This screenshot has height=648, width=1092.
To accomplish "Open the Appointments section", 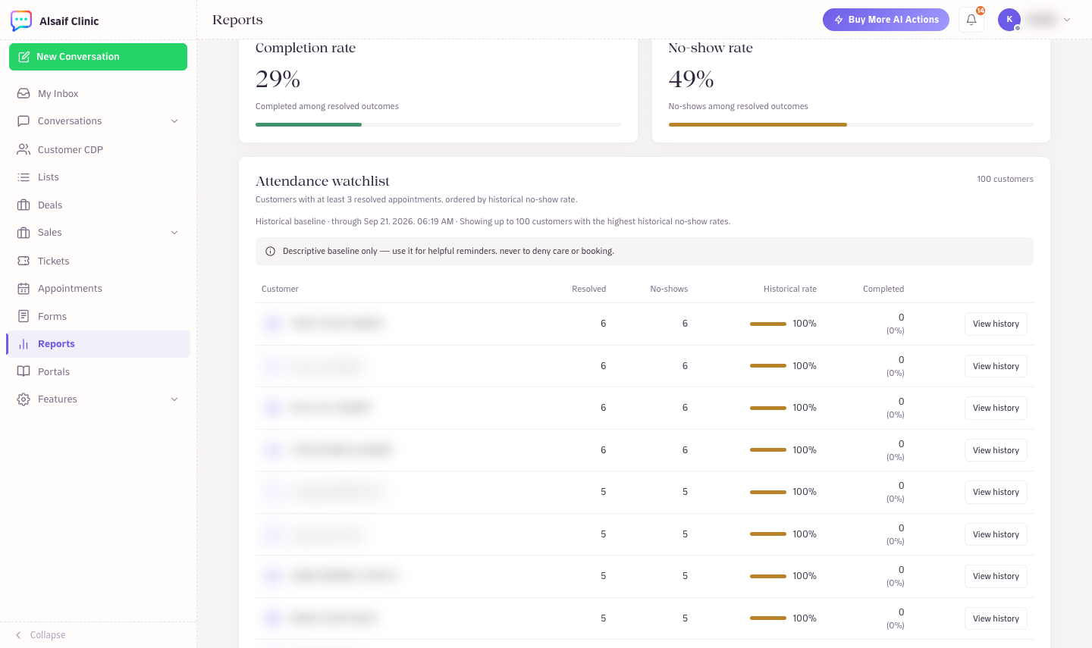I will click(x=98, y=289).
